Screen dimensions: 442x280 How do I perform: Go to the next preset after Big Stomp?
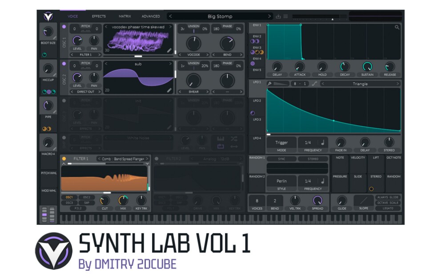(x=269, y=16)
